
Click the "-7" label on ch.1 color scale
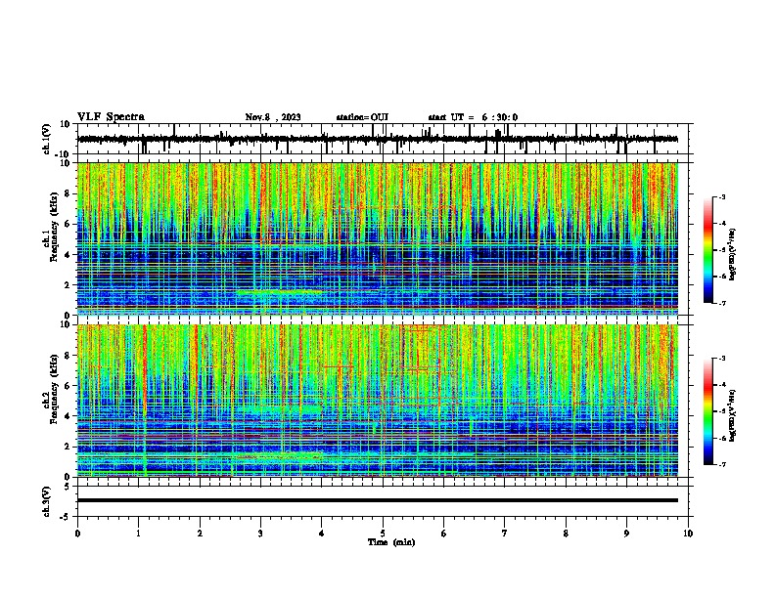click(722, 303)
